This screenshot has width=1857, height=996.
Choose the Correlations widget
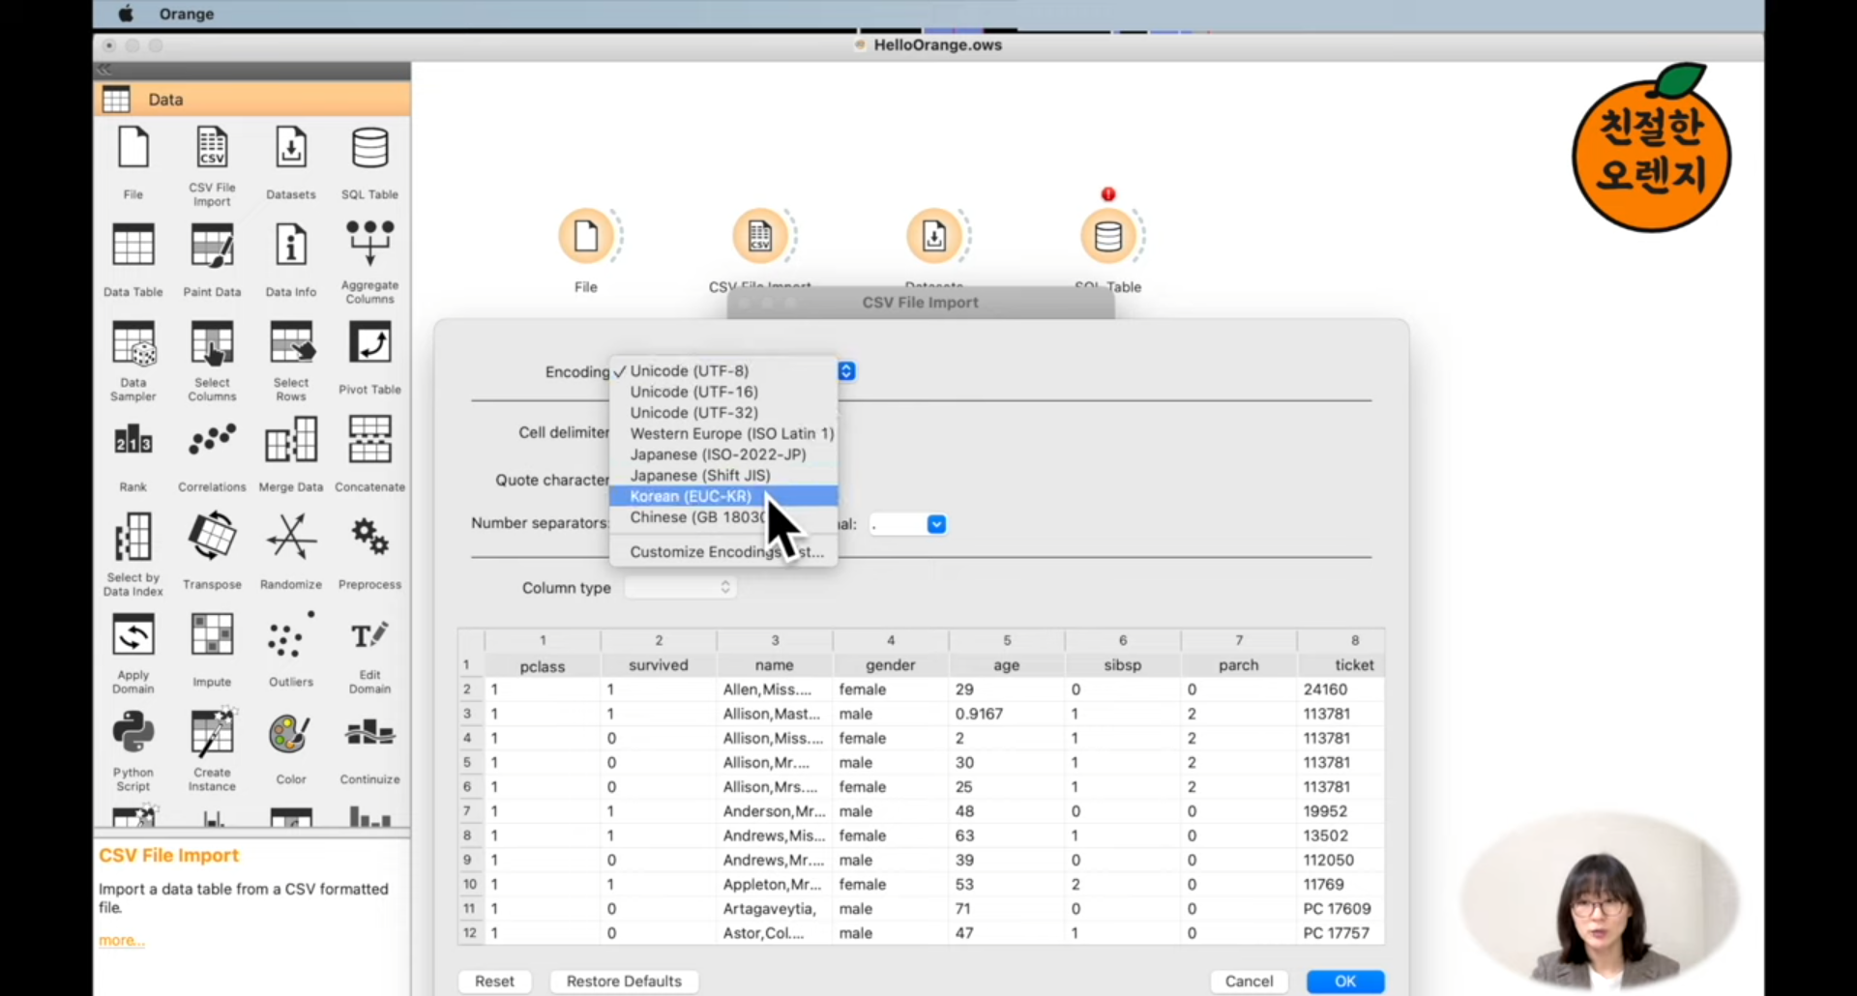pos(212,455)
